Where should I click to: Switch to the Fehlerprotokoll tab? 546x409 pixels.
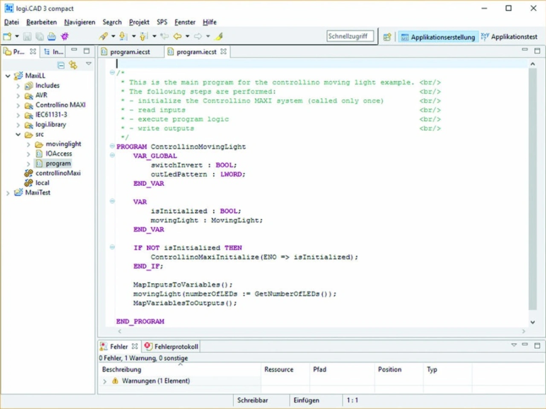(x=171, y=347)
